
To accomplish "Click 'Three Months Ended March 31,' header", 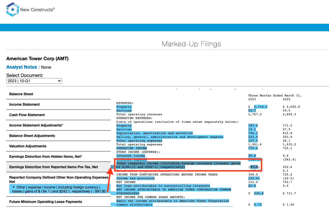I will point(275,96).
